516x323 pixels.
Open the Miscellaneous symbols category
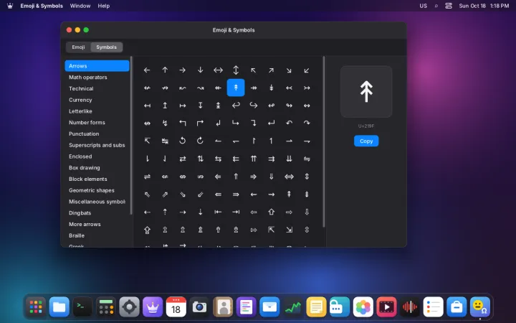[x=97, y=202]
